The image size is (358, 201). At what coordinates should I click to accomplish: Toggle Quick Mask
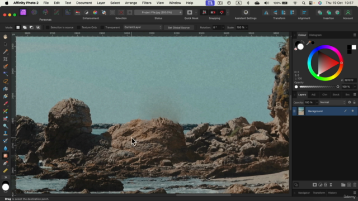coord(190,12)
